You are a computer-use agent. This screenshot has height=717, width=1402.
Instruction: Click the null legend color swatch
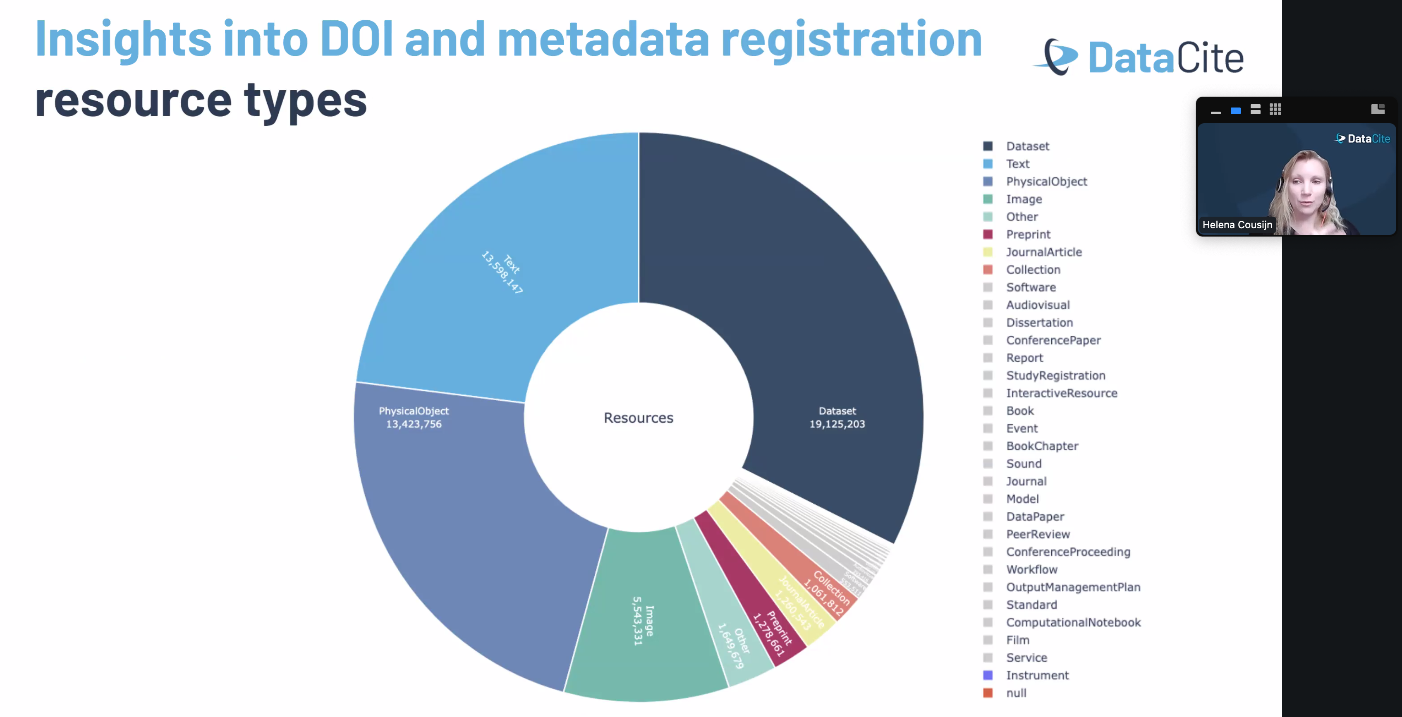point(988,693)
